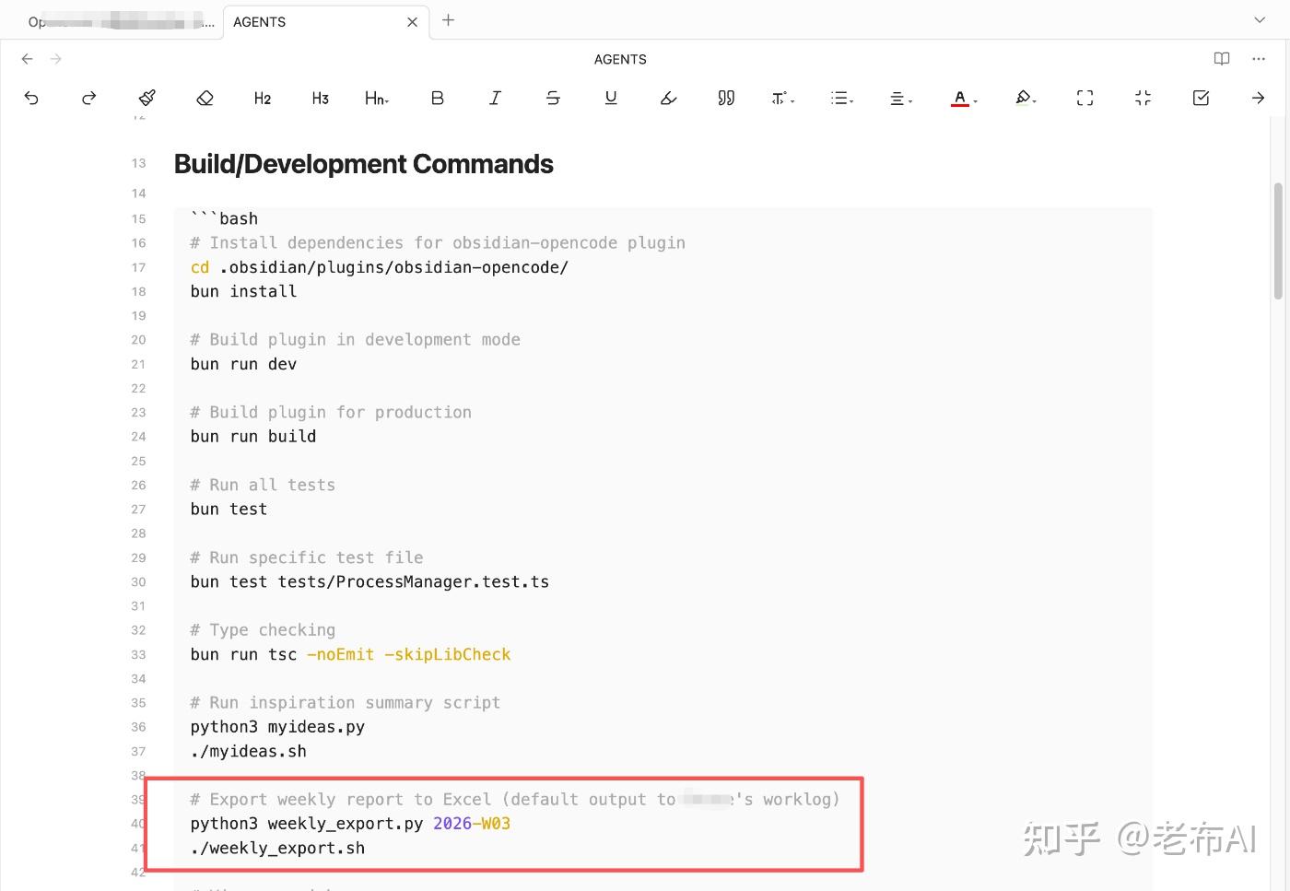Apply H2 heading format
Viewport: 1290px width, 891px height.
pos(263,98)
